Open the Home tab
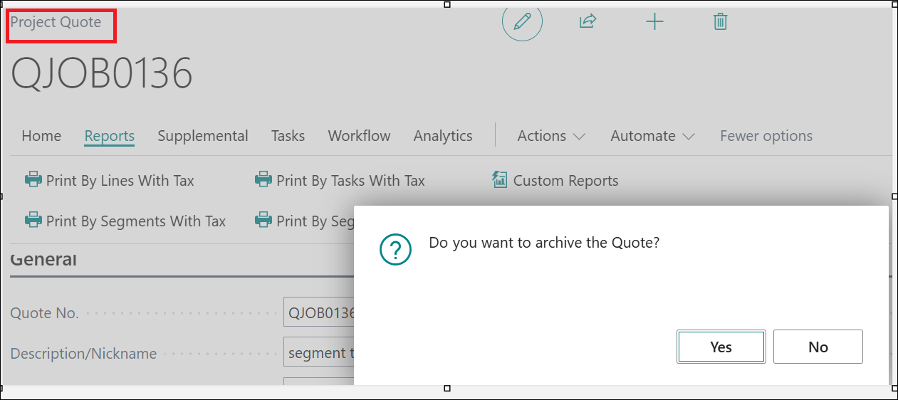 pyautogui.click(x=41, y=136)
